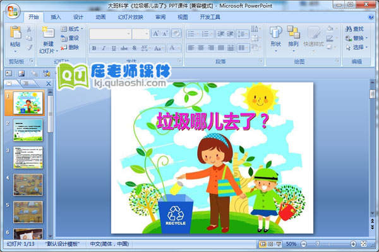
Task: Fit slide to current window
Action: tap(364, 244)
